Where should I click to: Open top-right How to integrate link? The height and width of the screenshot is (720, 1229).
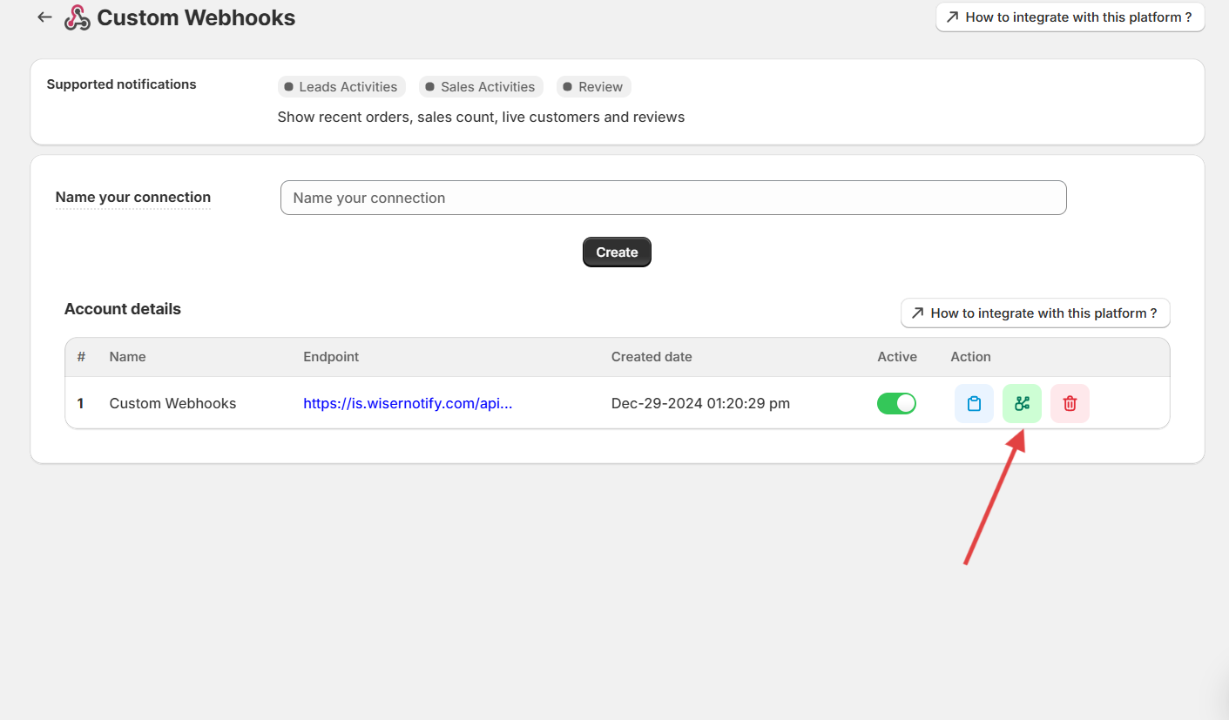1070,17
